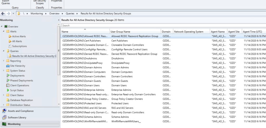Viewport: 266px width, 128px height.
Task: Expand the Distribution Status tree node
Action: click(4, 105)
